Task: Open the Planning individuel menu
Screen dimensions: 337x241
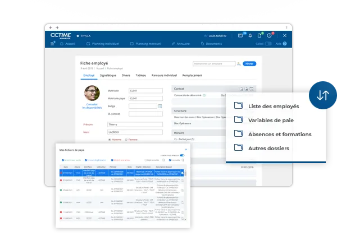Action: point(104,43)
